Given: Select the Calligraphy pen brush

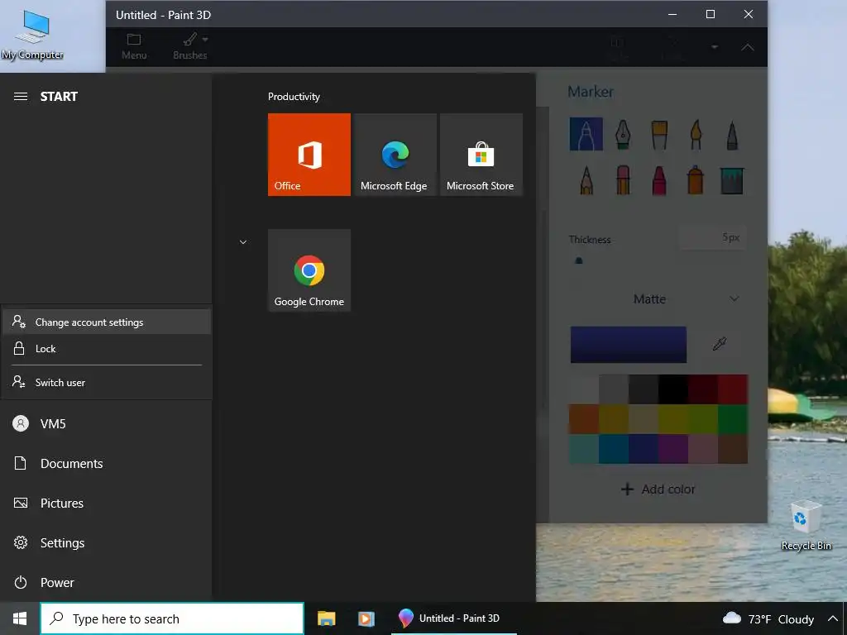Looking at the screenshot, I should (623, 134).
